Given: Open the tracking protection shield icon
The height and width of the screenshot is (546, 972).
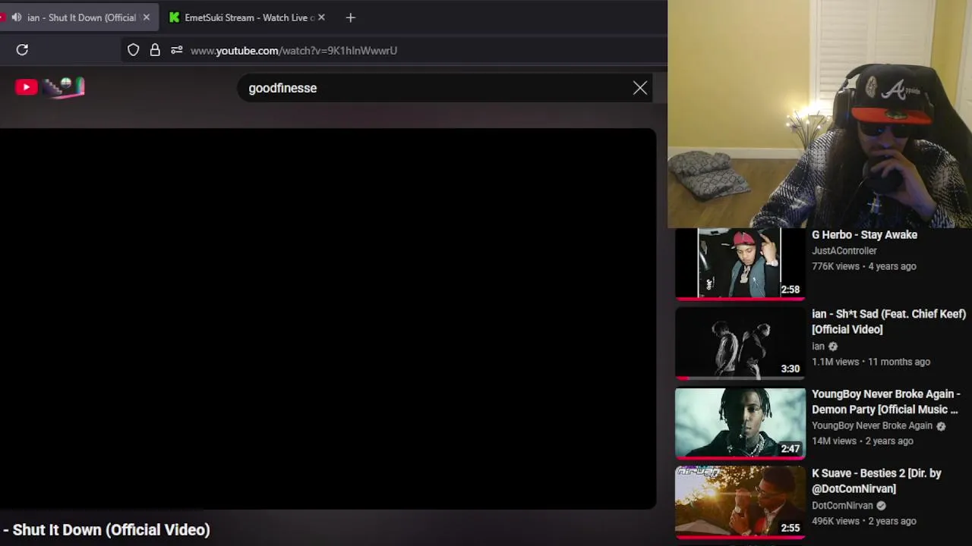Looking at the screenshot, I should point(133,50).
